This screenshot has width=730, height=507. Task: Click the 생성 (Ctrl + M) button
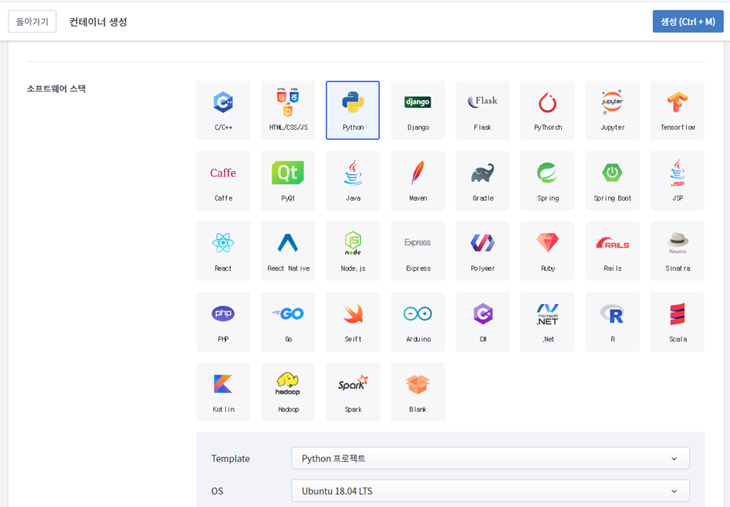click(687, 21)
